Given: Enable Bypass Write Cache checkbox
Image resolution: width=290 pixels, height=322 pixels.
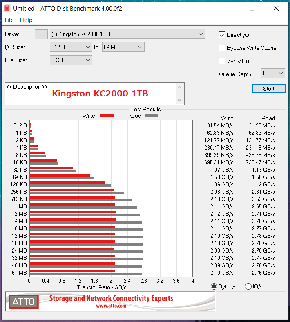Looking at the screenshot, I should (222, 48).
